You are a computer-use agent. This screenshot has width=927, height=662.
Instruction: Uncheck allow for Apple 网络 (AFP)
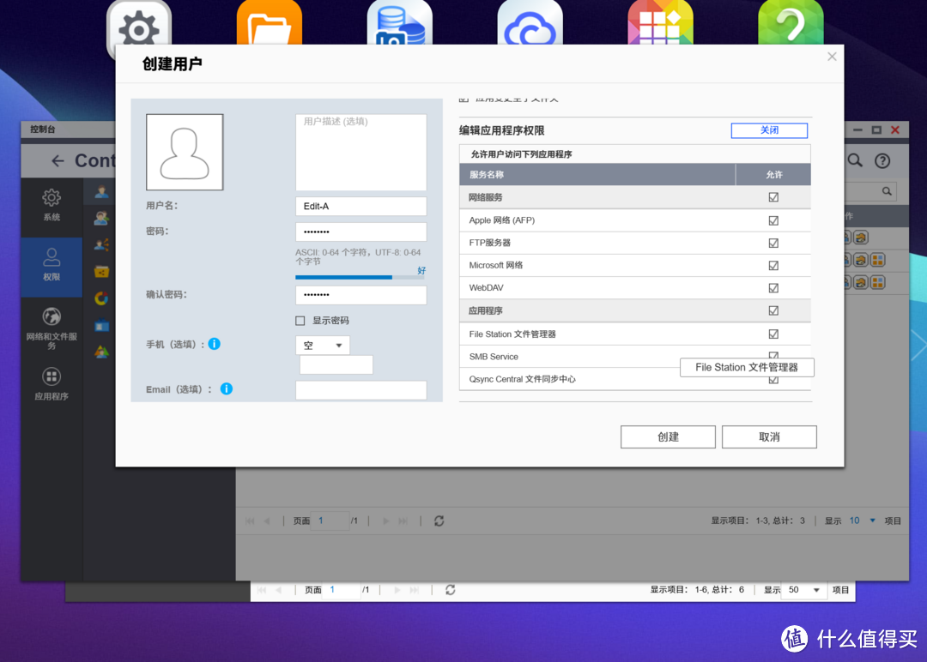coord(773,220)
